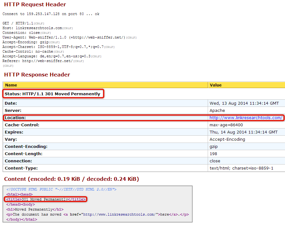This screenshot has height=225, width=285.
Task: Click the 'Host: linkresearchtools.com' request line
Action: 38,28
